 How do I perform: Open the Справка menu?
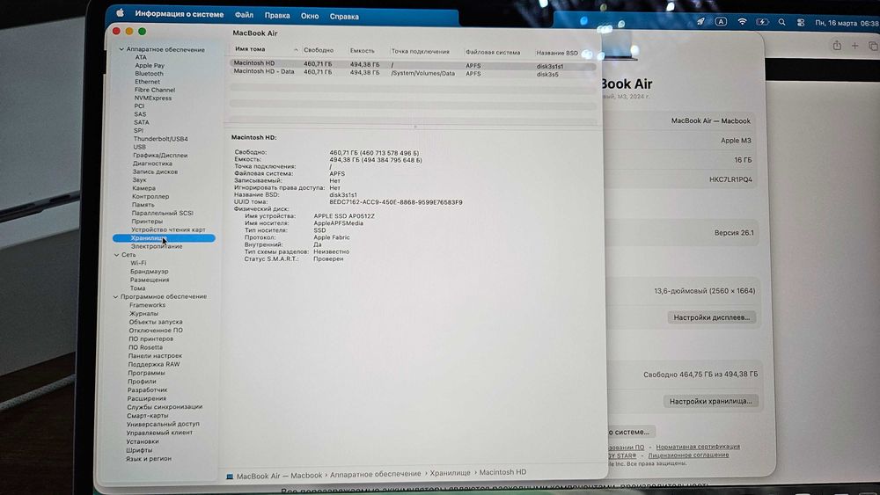click(x=344, y=16)
